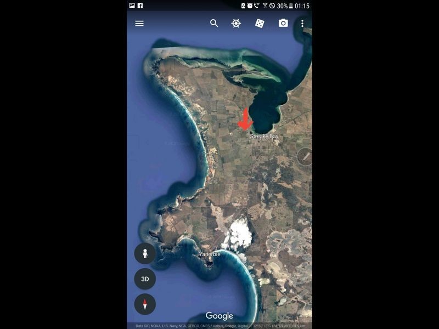Viewport: 439px width, 329px height.
Task: Tap the Facebook notification icon
Action: (140, 5)
